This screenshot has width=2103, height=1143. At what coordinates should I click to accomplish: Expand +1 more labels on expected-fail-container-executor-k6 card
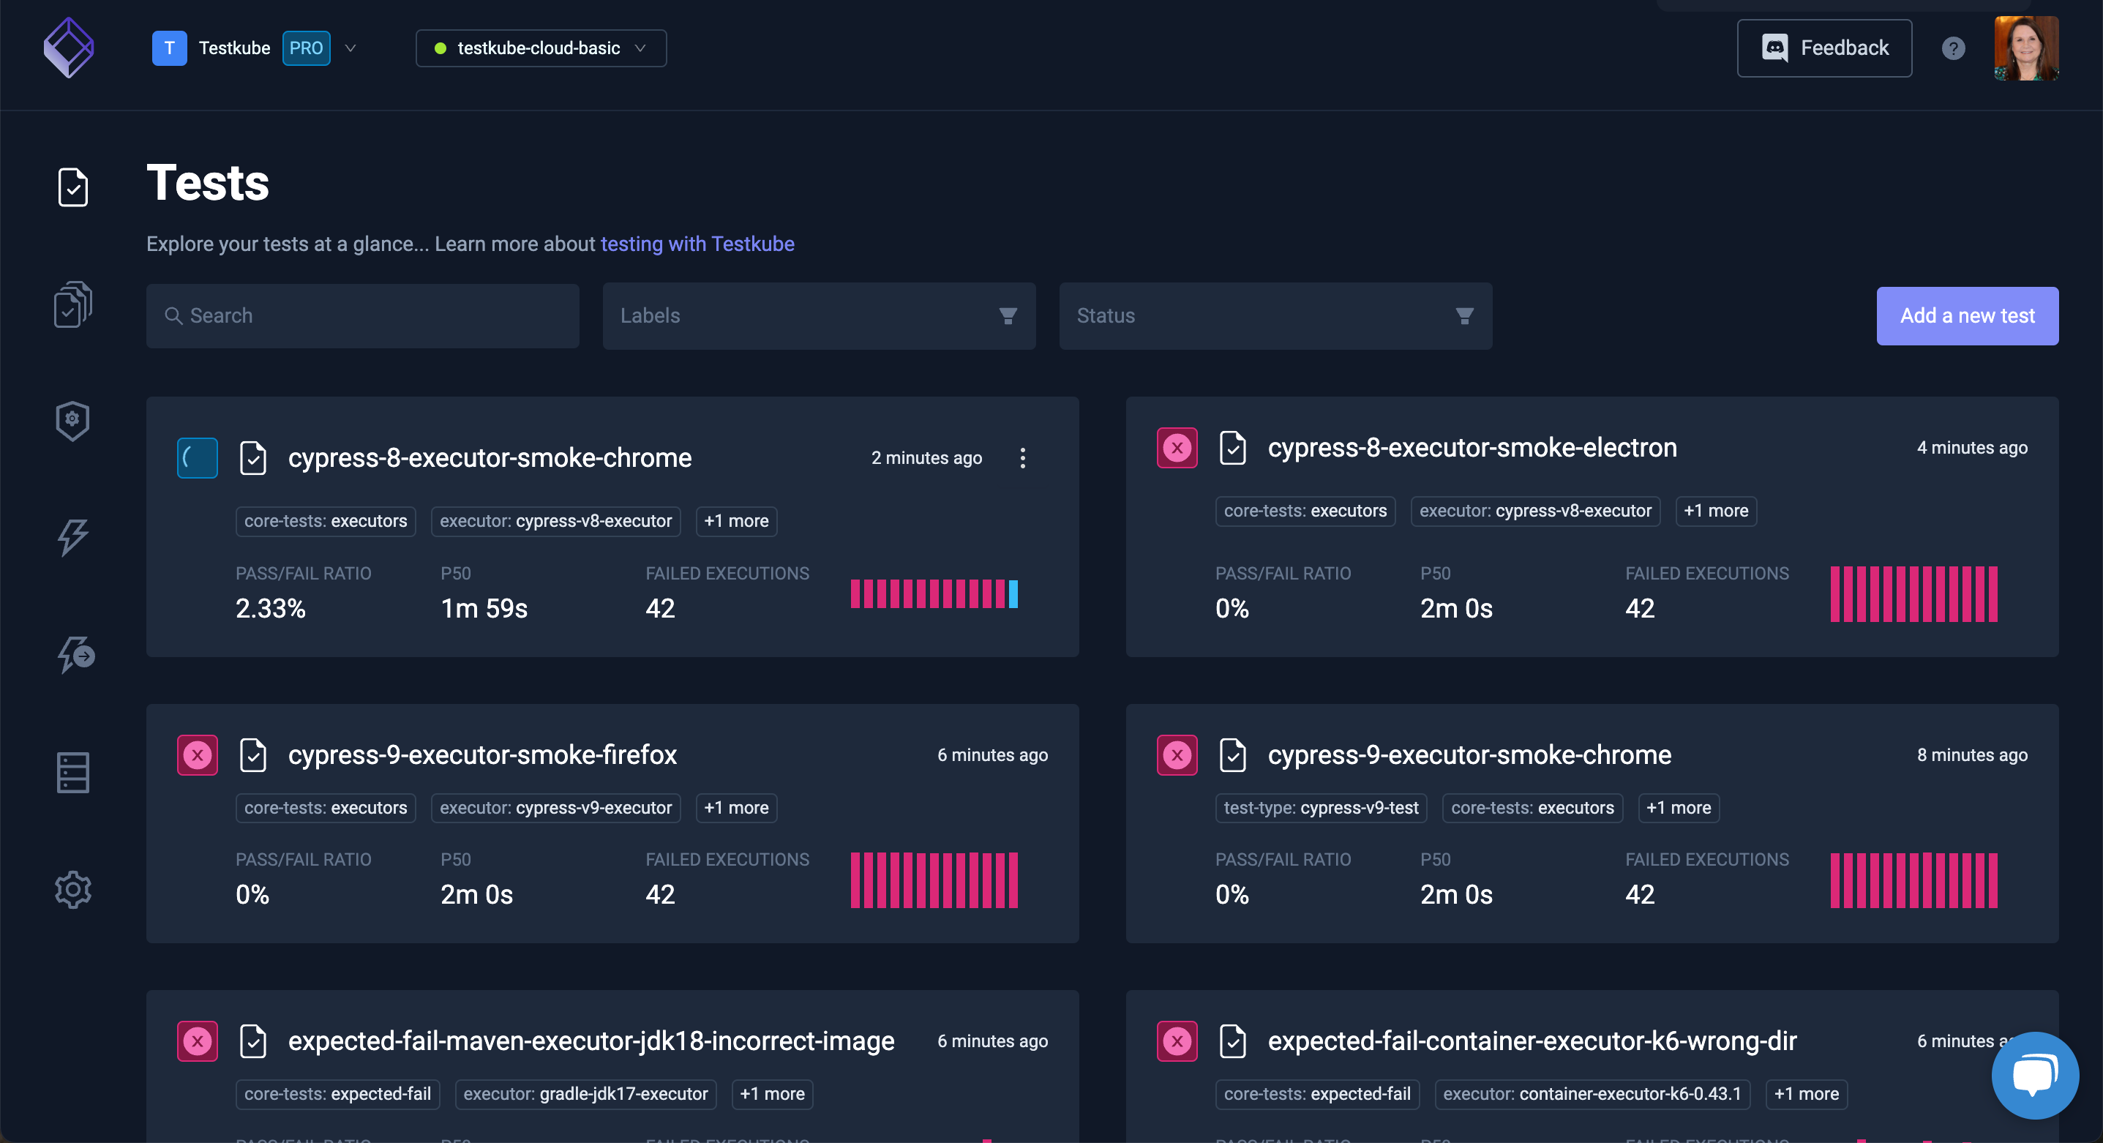point(1807,1094)
